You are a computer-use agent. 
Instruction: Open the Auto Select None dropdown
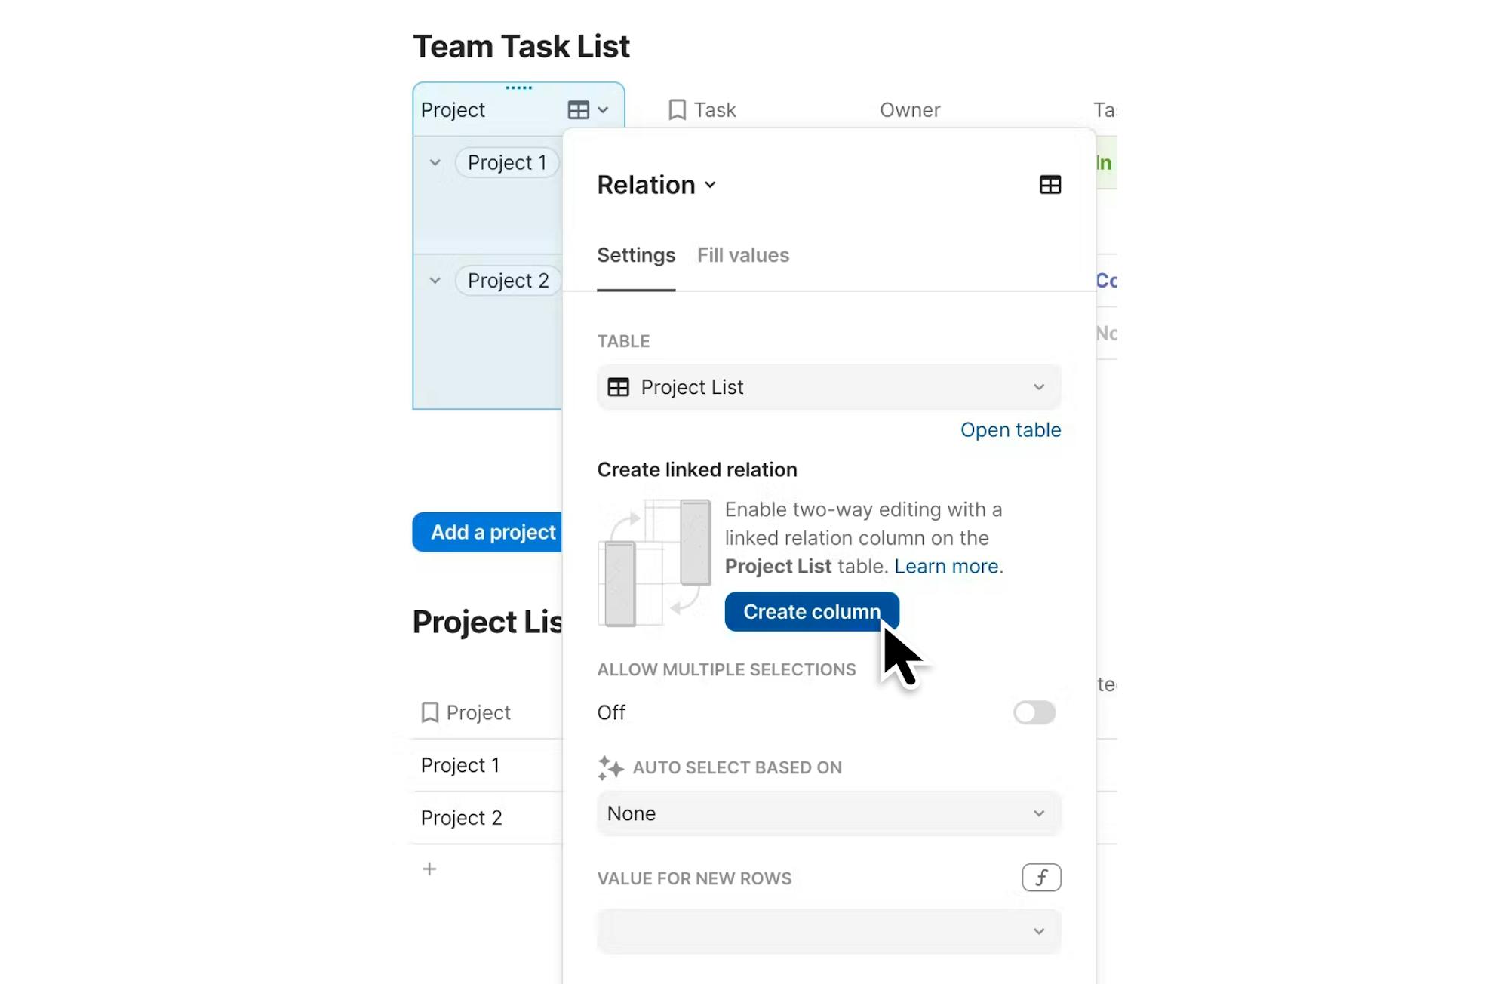click(828, 813)
